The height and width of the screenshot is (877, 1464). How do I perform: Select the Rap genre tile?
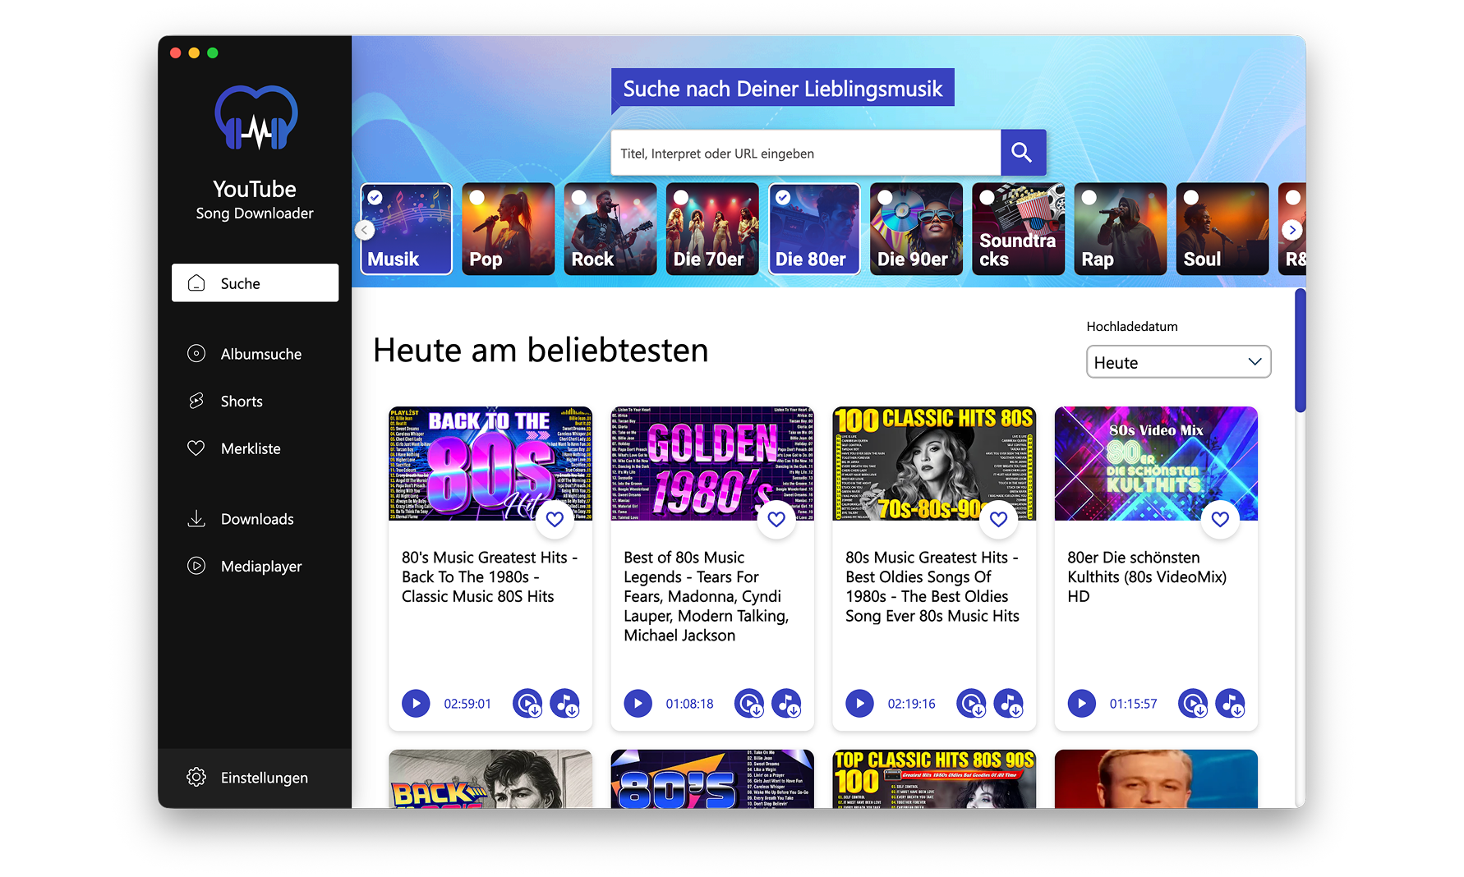point(1120,229)
